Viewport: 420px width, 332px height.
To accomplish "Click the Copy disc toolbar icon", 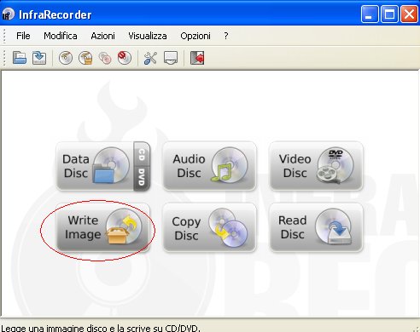I will (x=105, y=58).
